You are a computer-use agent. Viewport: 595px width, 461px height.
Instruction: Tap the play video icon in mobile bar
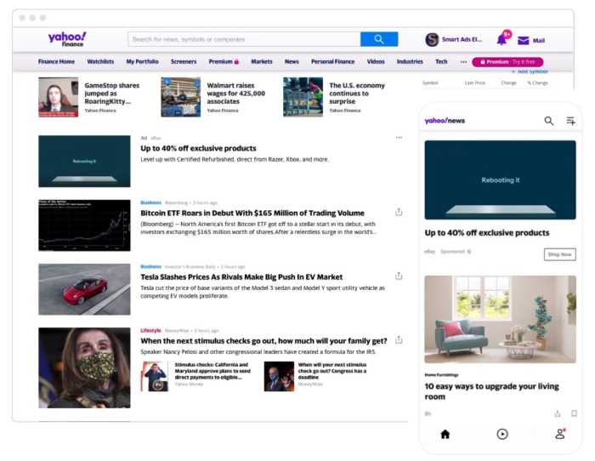coord(502,434)
